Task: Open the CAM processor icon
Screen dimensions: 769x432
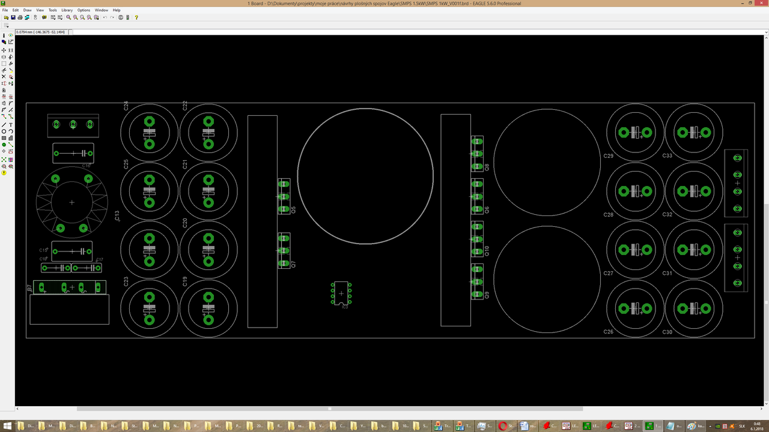Action: pos(27,17)
